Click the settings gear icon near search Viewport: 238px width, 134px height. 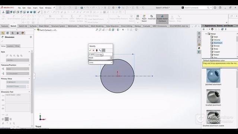[x=215, y=7]
